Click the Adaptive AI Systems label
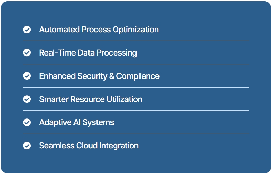The width and height of the screenshot is (272, 173). click(77, 123)
